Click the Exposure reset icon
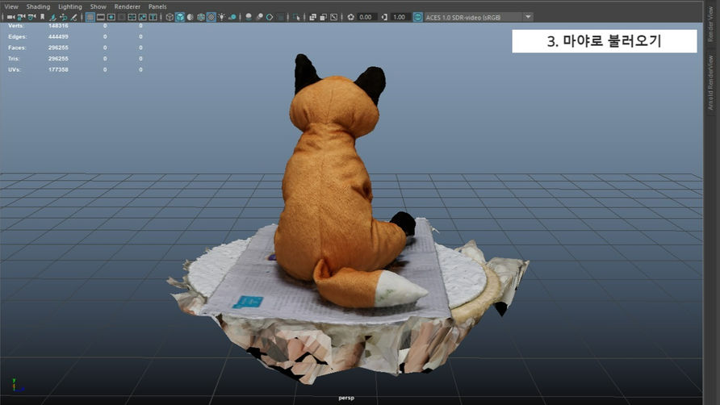 (351, 17)
